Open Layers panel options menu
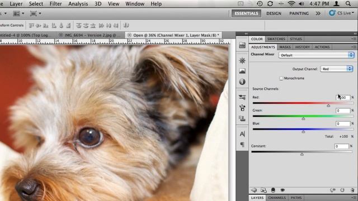The height and width of the screenshot is (201, 358). pyautogui.click(x=354, y=198)
